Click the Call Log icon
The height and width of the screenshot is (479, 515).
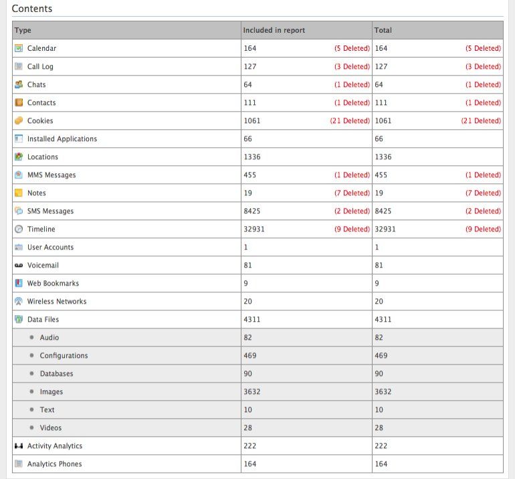pyautogui.click(x=19, y=66)
